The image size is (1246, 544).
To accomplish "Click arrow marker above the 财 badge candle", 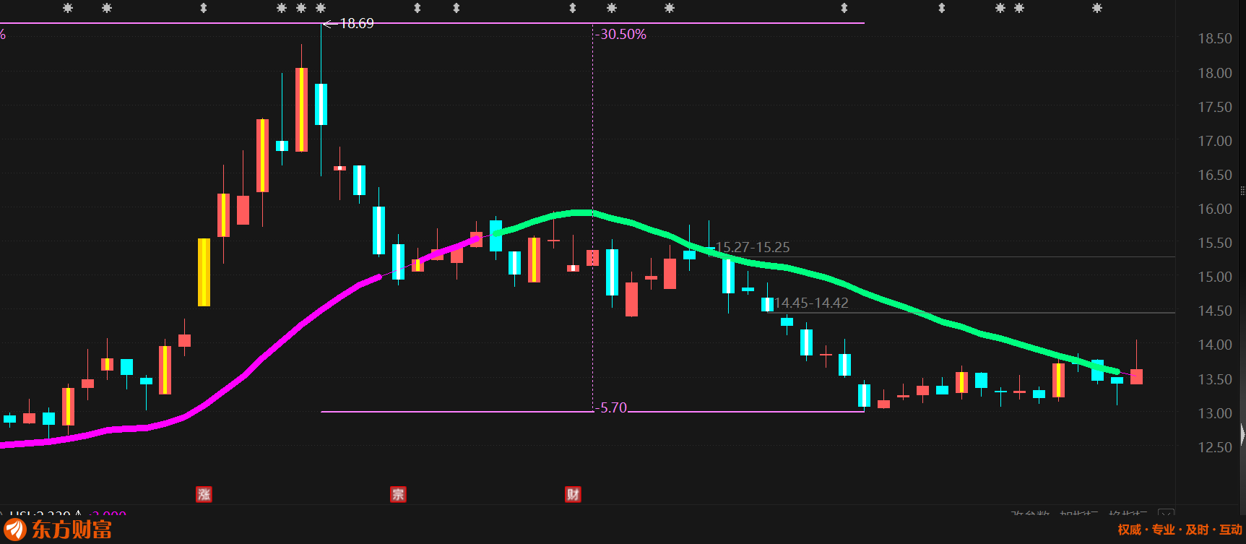I will pyautogui.click(x=573, y=8).
